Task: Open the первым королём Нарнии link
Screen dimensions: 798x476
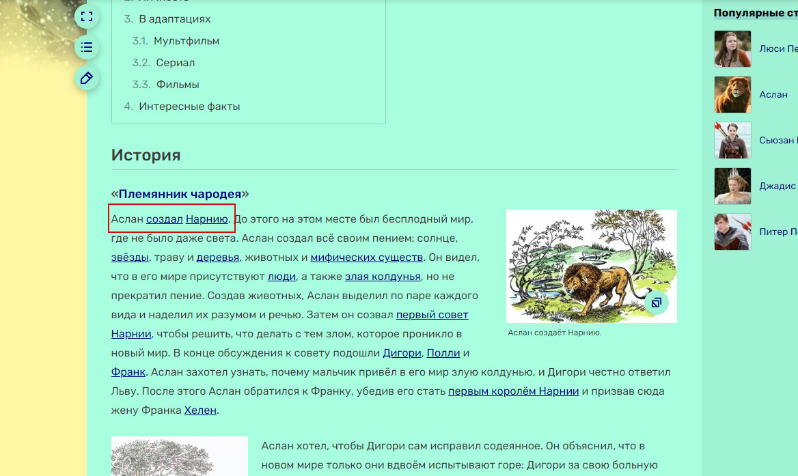Action: click(513, 391)
